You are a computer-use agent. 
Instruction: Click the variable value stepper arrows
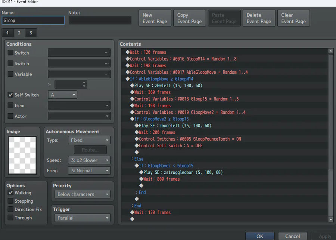coord(84,84)
